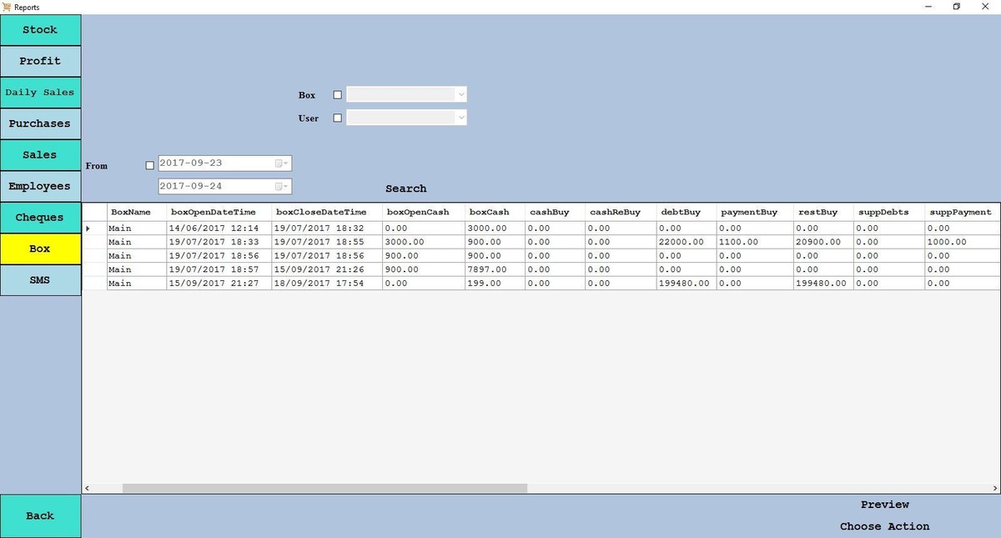Click the Back button
This screenshot has width=1001, height=538.
point(40,515)
